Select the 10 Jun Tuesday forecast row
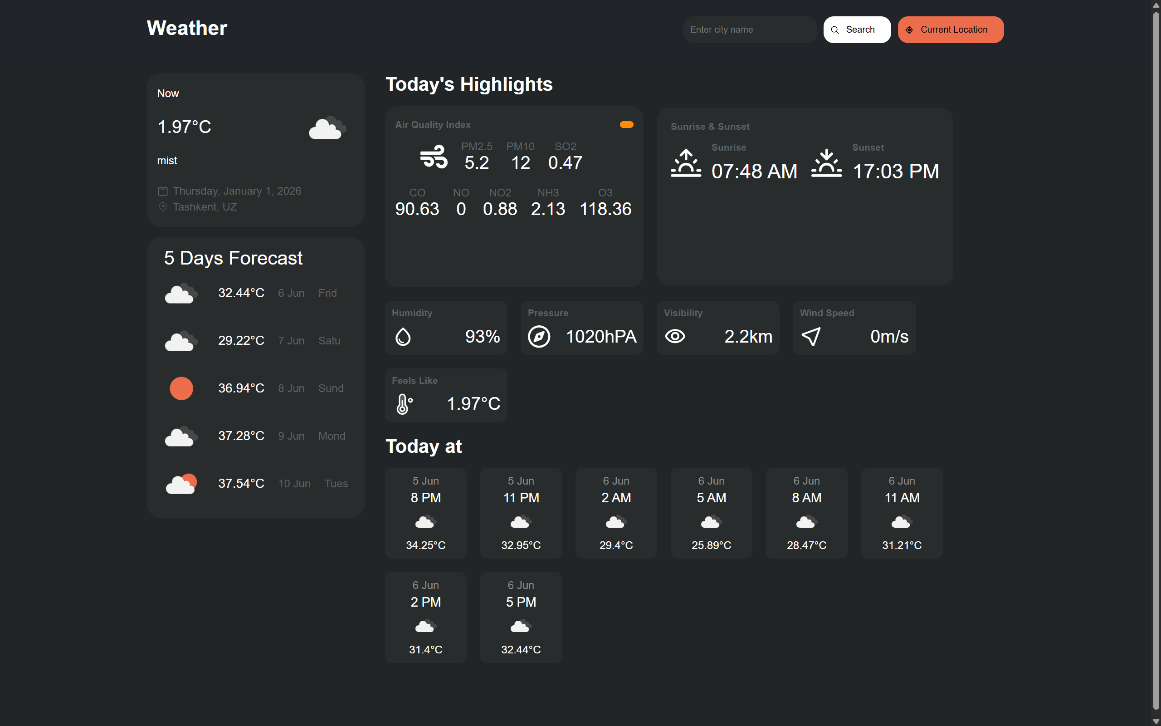 (x=256, y=483)
